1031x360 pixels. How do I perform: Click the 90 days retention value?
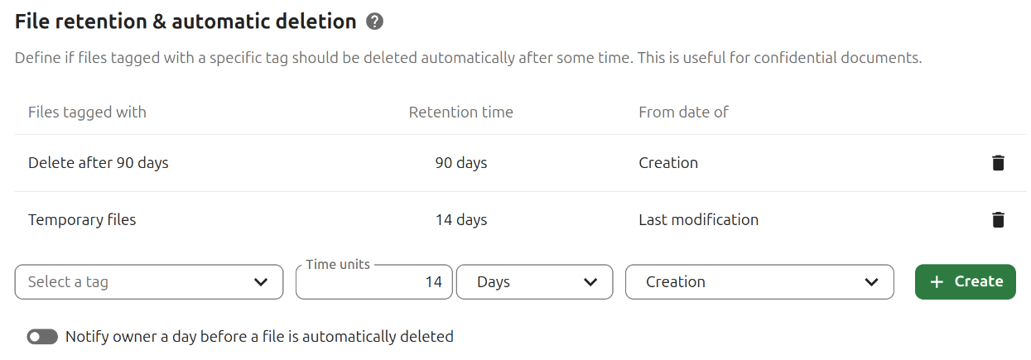pos(460,163)
